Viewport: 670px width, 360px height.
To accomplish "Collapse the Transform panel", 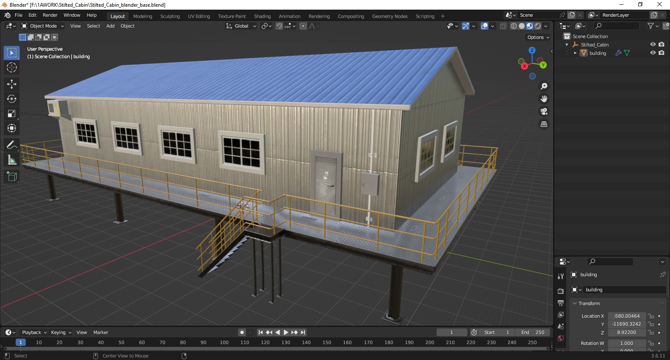I will (x=575, y=303).
